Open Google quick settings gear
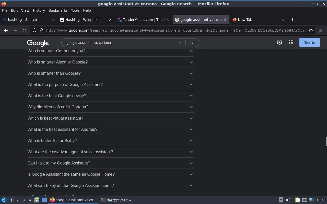 pyautogui.click(x=279, y=43)
